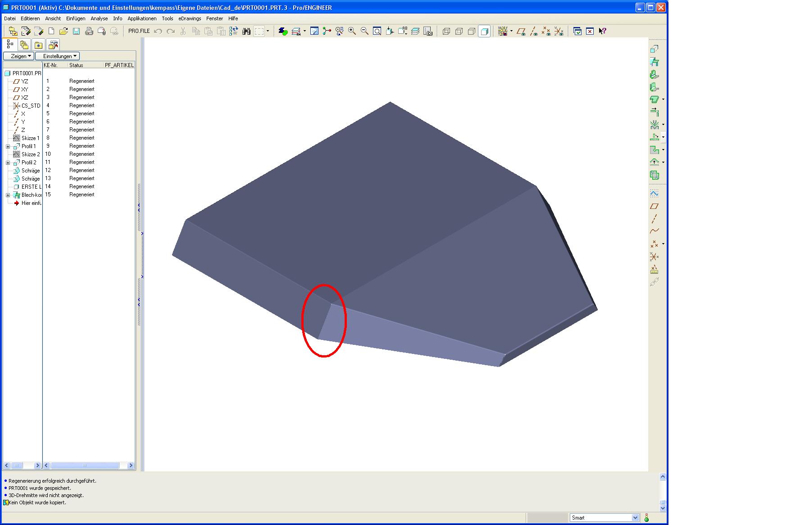The image size is (809, 525).
Task: Click the extend wall tool icon
Action: [654, 112]
